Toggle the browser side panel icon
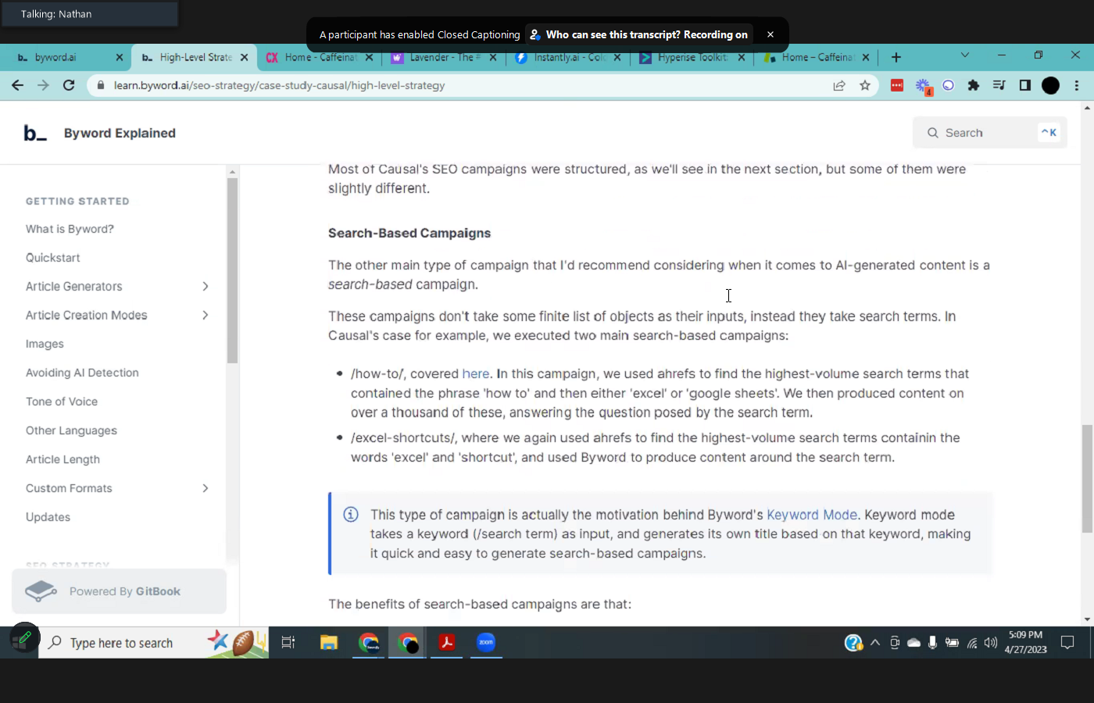The image size is (1094, 703). (x=1024, y=85)
